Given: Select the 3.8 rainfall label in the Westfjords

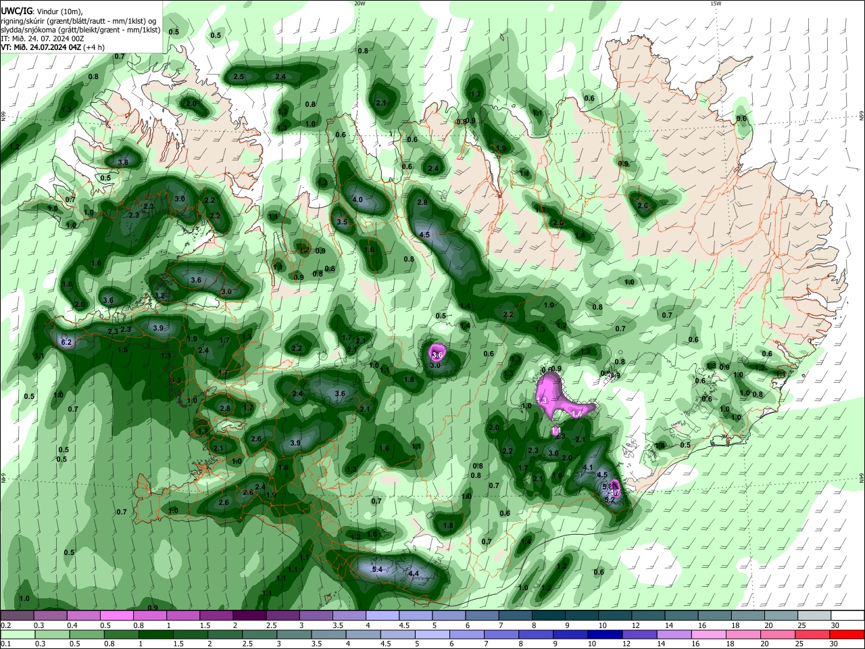Looking at the screenshot, I should coord(123,162).
